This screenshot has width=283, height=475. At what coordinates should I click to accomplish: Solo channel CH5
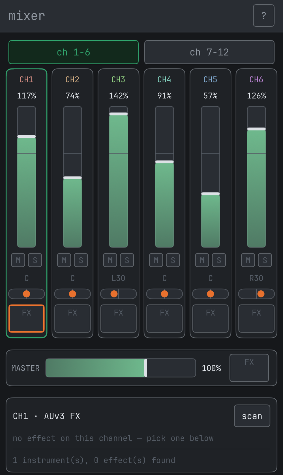219,260
